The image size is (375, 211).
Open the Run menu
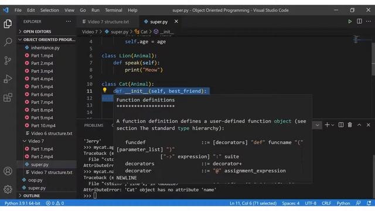[x=95, y=11]
